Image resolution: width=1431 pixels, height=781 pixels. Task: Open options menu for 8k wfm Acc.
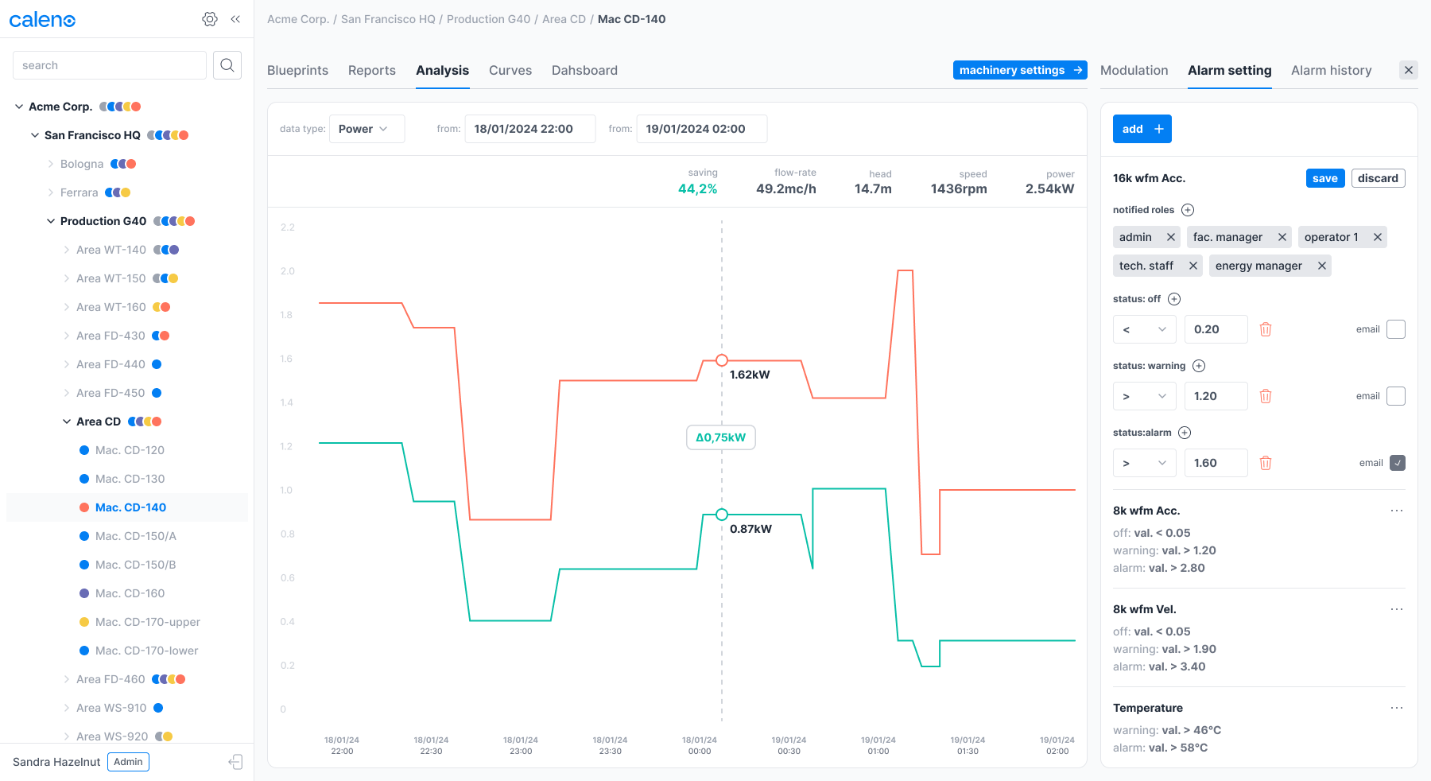(x=1396, y=511)
